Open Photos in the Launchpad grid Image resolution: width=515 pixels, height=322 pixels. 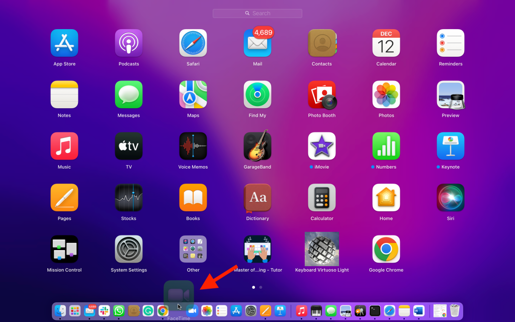point(386,95)
